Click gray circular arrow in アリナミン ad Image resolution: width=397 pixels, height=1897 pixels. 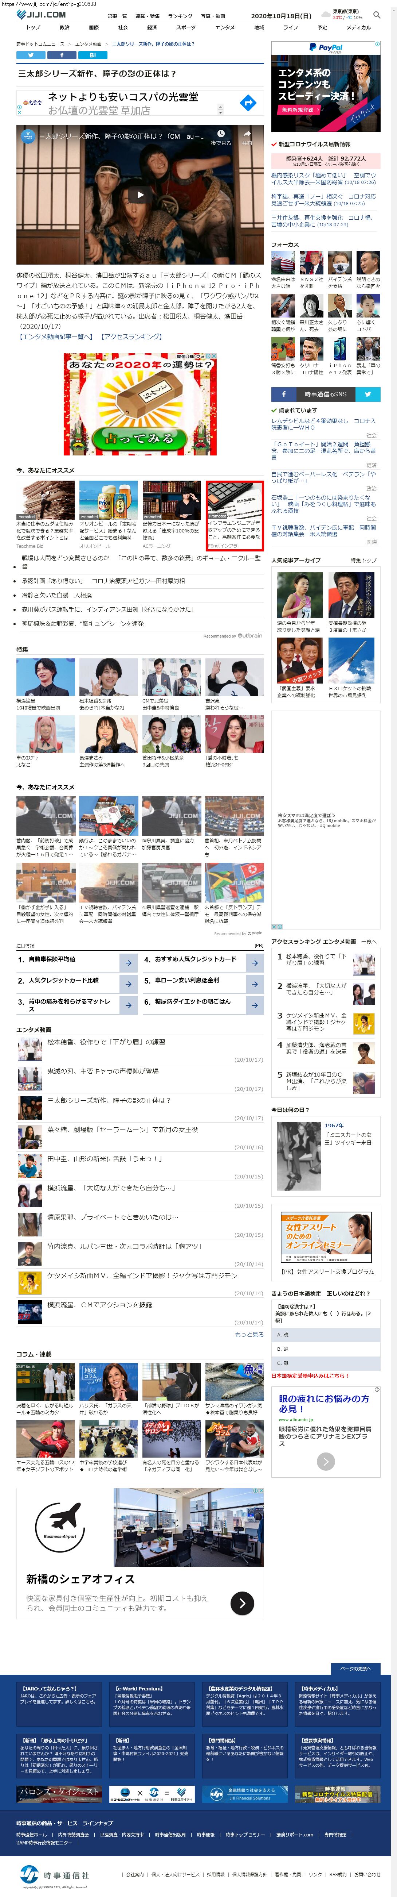[326, 1461]
